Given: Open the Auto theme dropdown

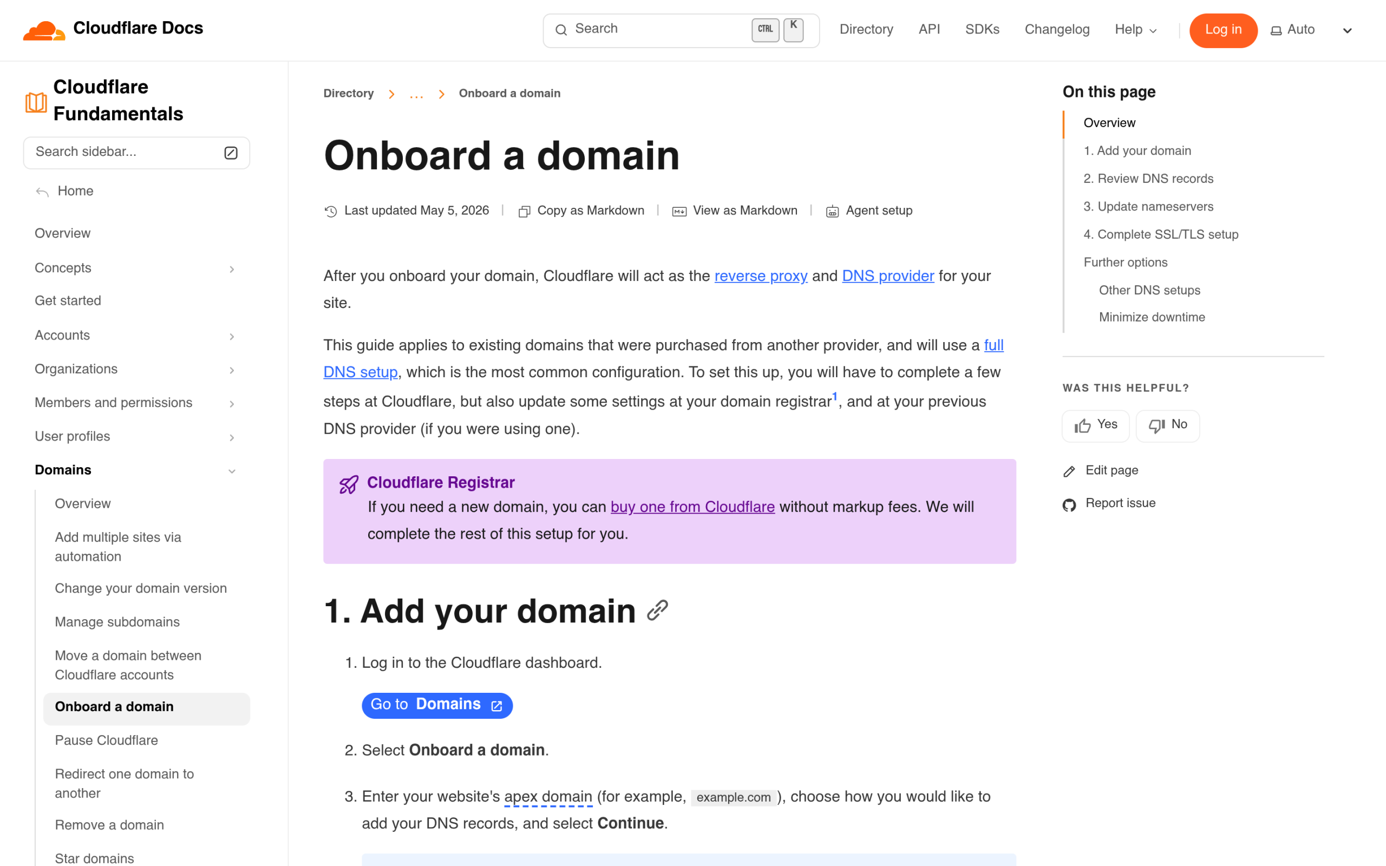Looking at the screenshot, I should [1312, 30].
